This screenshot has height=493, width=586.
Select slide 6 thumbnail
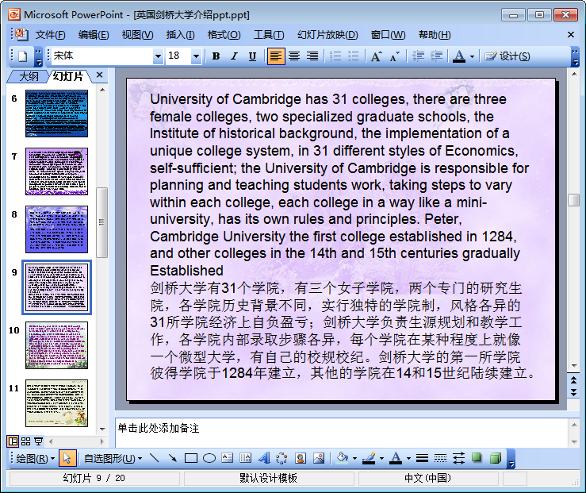(x=57, y=114)
